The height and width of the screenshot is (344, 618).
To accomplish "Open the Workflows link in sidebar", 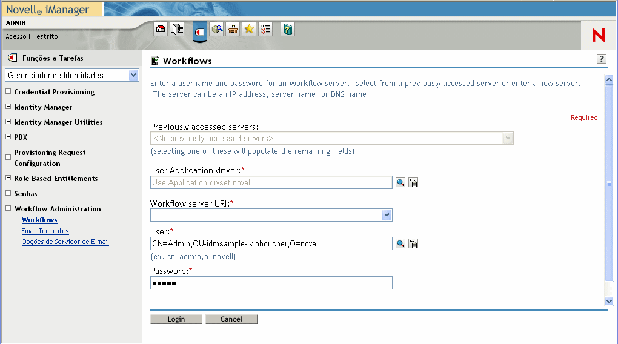I will (x=39, y=220).
